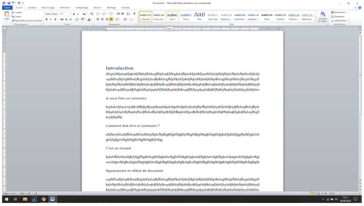
Task: Apply the Titre 2 style
Action: click(x=186, y=17)
